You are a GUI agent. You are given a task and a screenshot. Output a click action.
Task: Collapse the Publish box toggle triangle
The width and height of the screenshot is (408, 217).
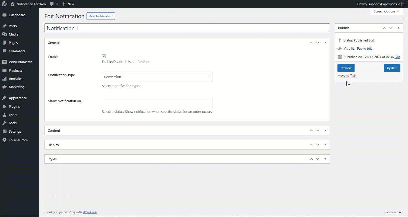[399, 28]
